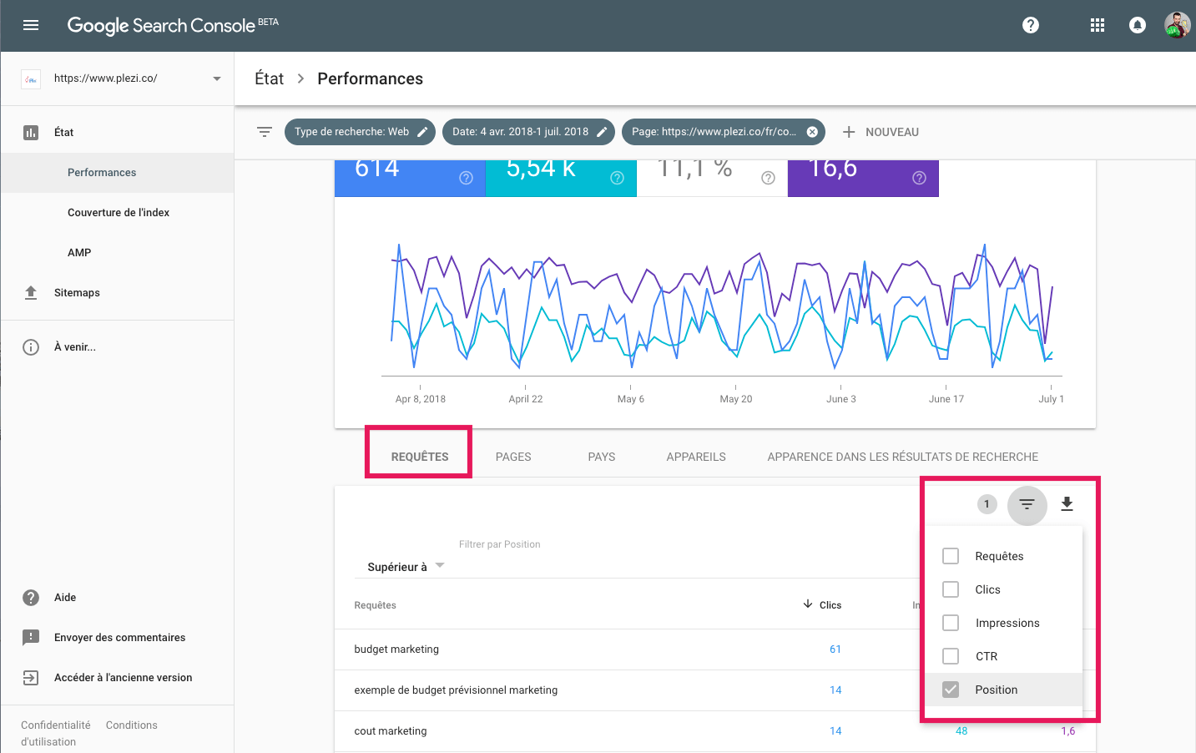This screenshot has width=1196, height=753.
Task: Toggle the CTR metric card
Action: [x=712, y=178]
